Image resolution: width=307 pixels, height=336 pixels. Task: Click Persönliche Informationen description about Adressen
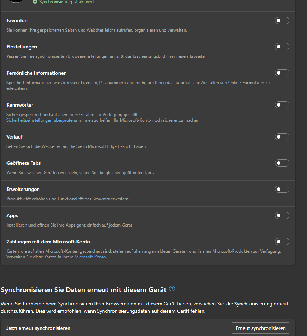click(x=138, y=85)
